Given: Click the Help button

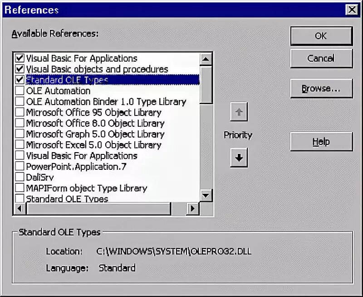Looking at the screenshot, I should pos(322,142).
